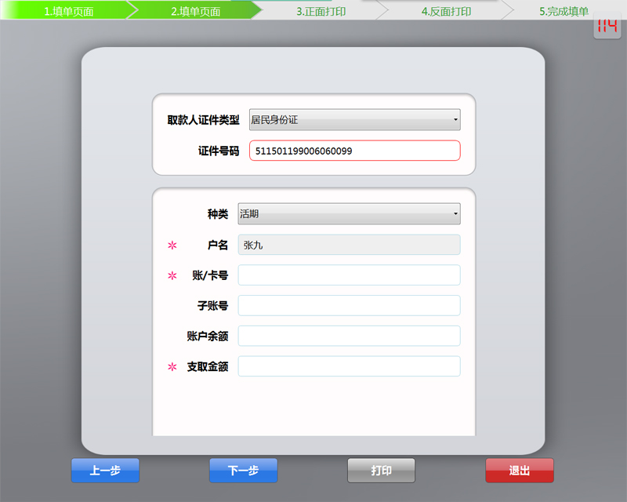Select the 户名 field showing 张九
627x502 pixels.
pos(349,245)
